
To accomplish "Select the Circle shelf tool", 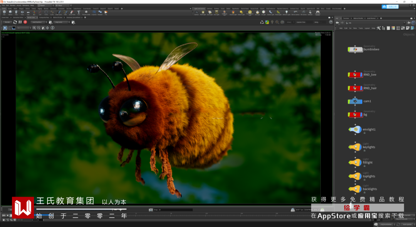I will [x=46, y=12].
